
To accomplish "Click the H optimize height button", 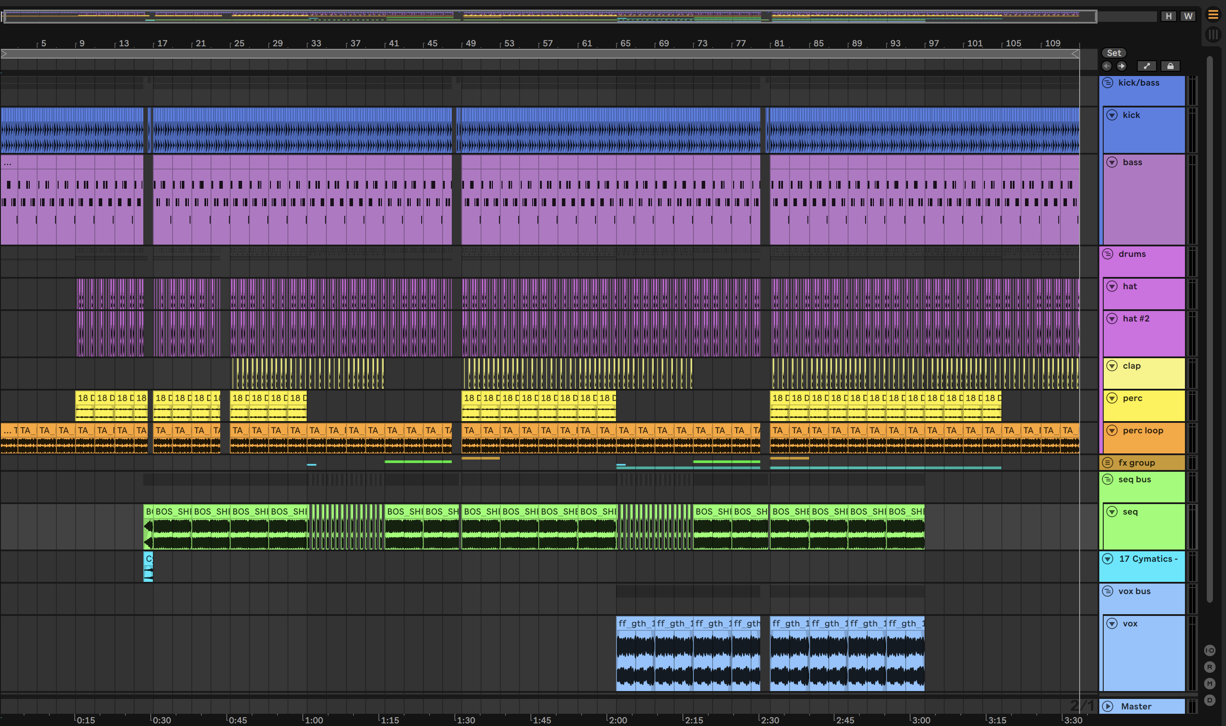I will pos(1168,16).
